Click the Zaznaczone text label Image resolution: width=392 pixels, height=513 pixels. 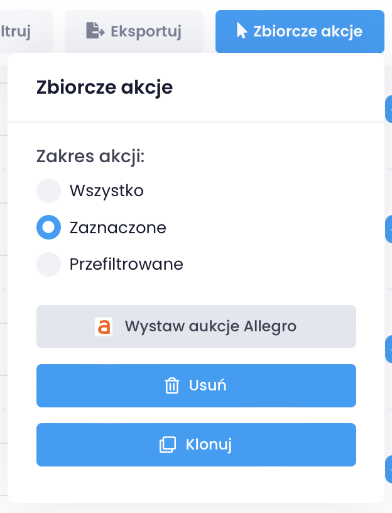[118, 228]
